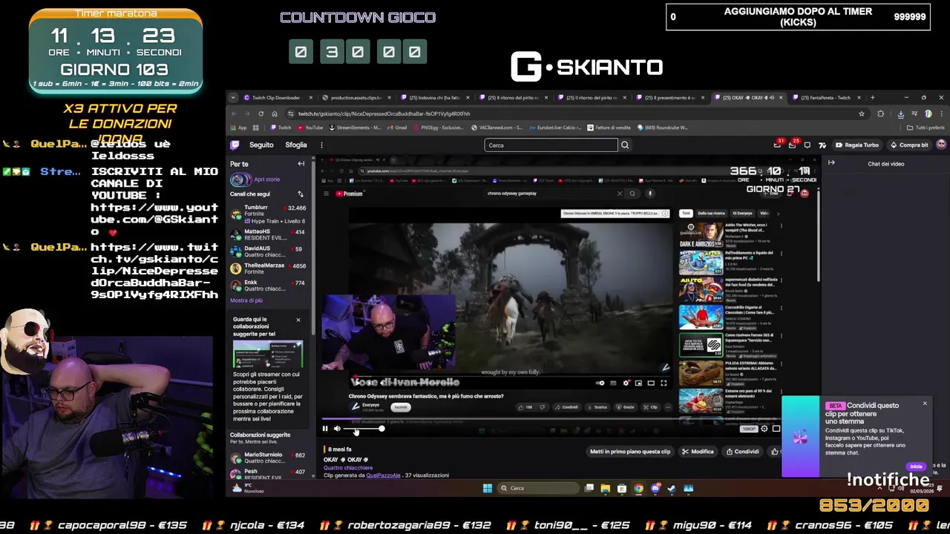Open the Twitch whispers chat bubble icon
The image size is (950, 534).
[x=807, y=145]
